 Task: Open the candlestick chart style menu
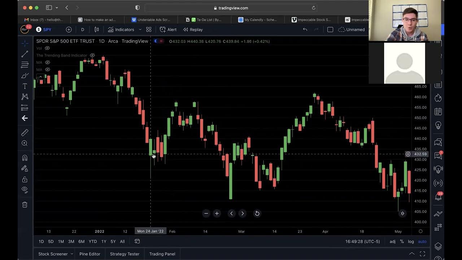(96, 30)
